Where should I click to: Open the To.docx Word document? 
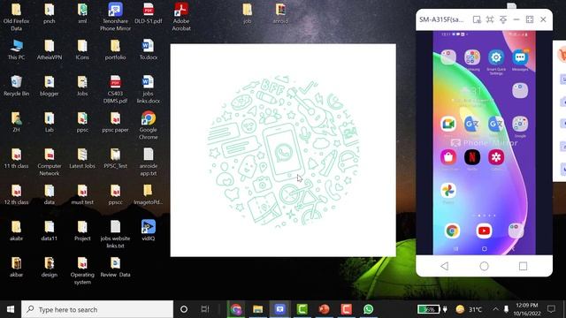(149, 49)
